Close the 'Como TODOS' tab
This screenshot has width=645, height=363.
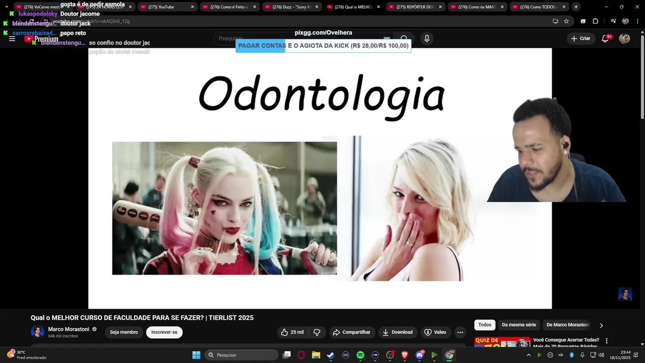564,7
